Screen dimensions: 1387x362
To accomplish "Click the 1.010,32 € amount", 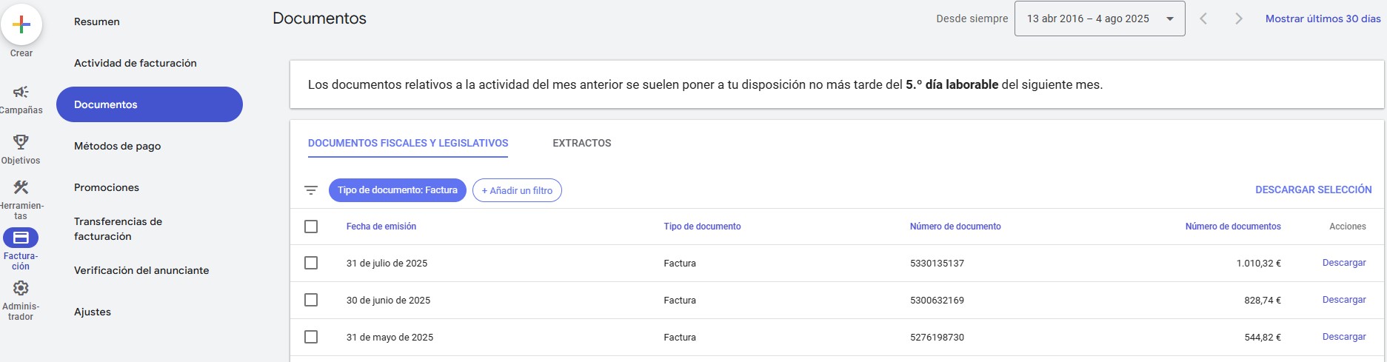I will pos(1258,263).
